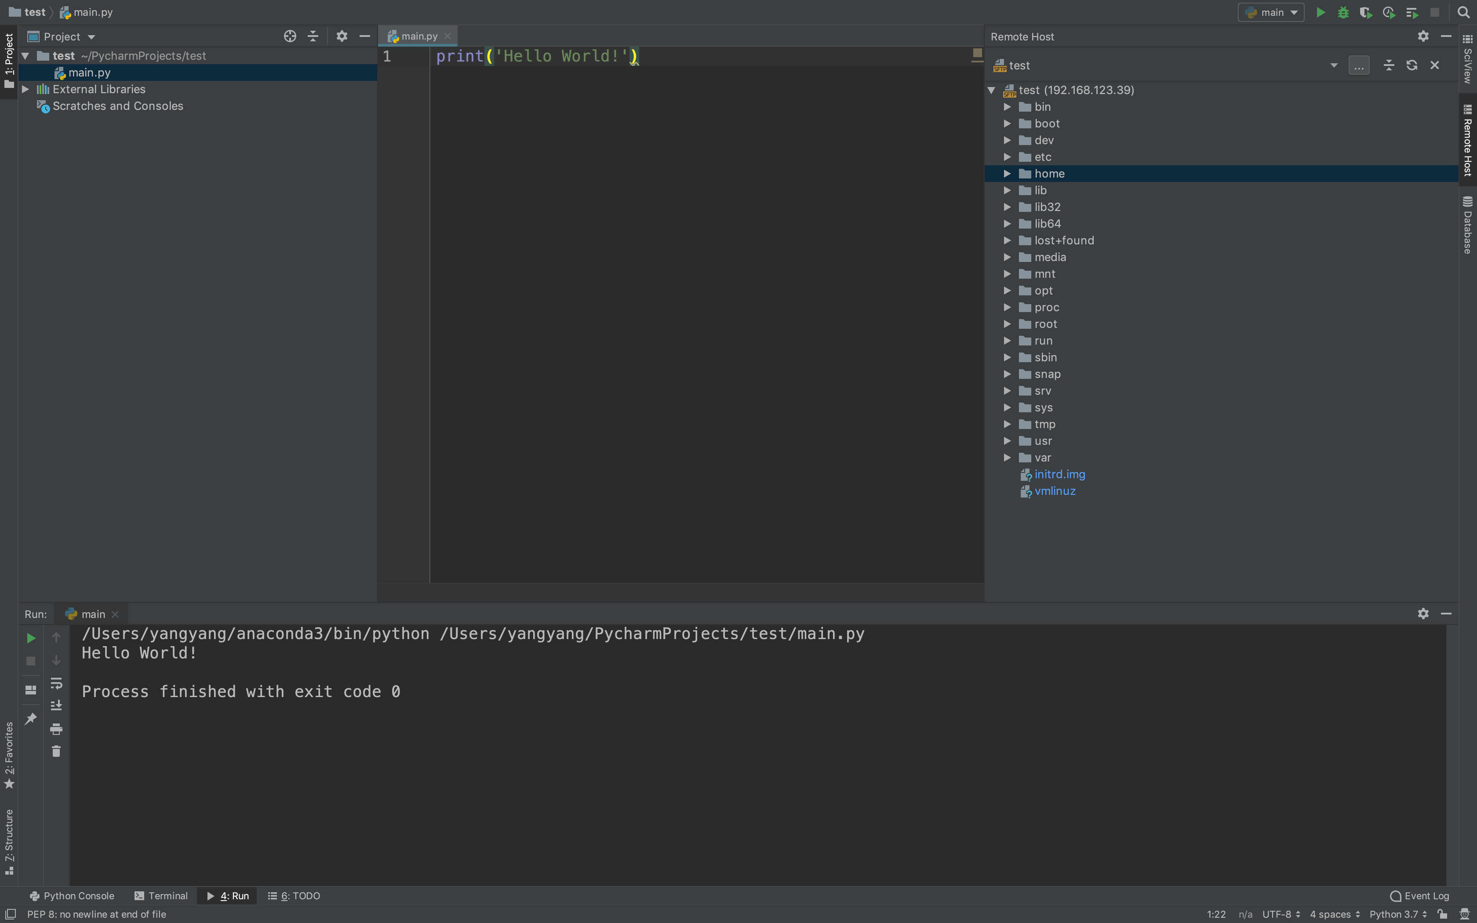Refresh the remote host file listing
1477x923 pixels.
[x=1412, y=65]
